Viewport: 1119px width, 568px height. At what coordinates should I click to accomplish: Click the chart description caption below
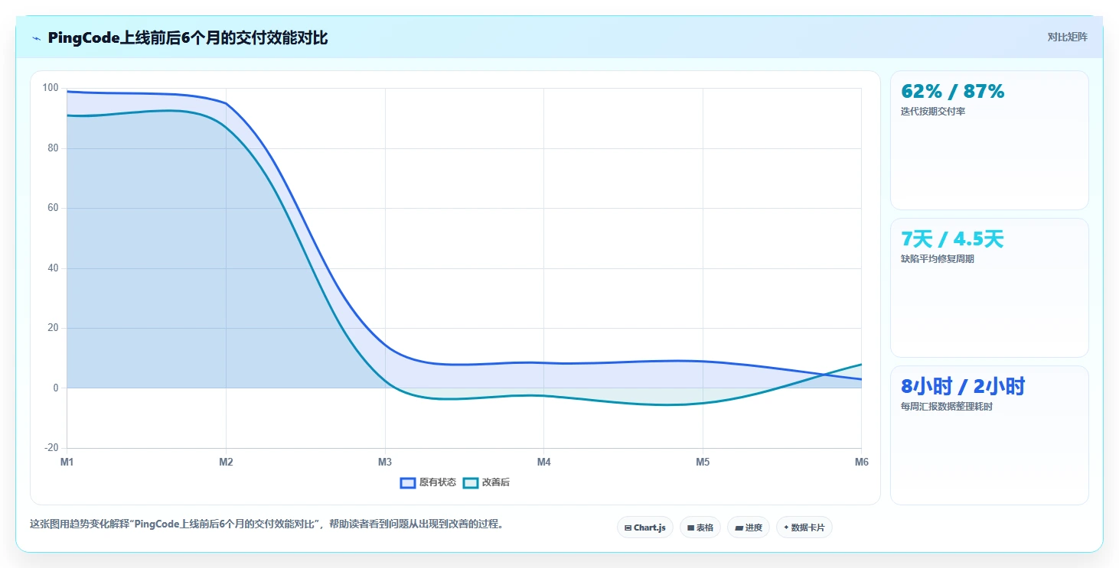266,524
